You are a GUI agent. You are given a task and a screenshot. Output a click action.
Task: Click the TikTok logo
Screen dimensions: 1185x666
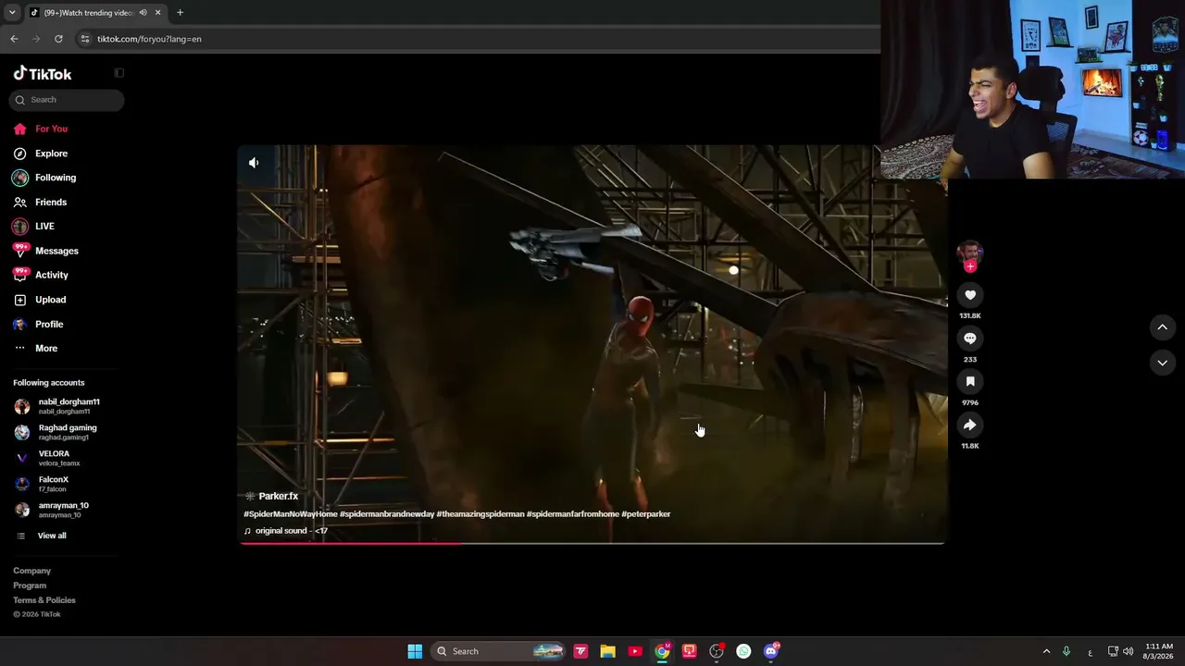coord(43,74)
